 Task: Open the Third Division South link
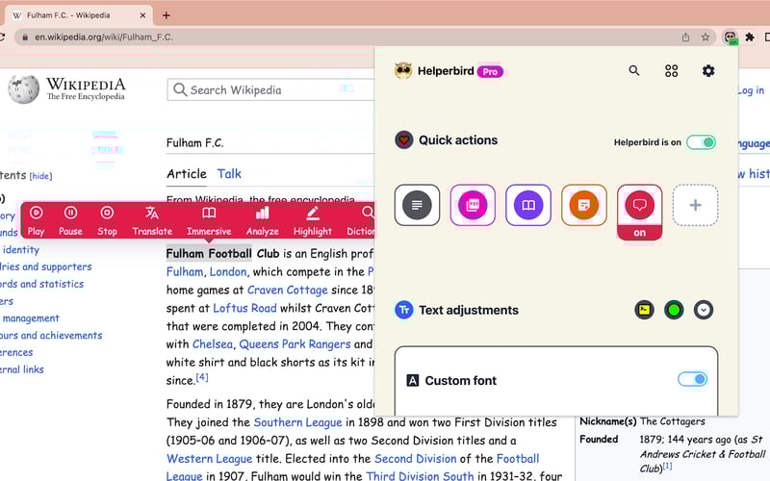420,475
